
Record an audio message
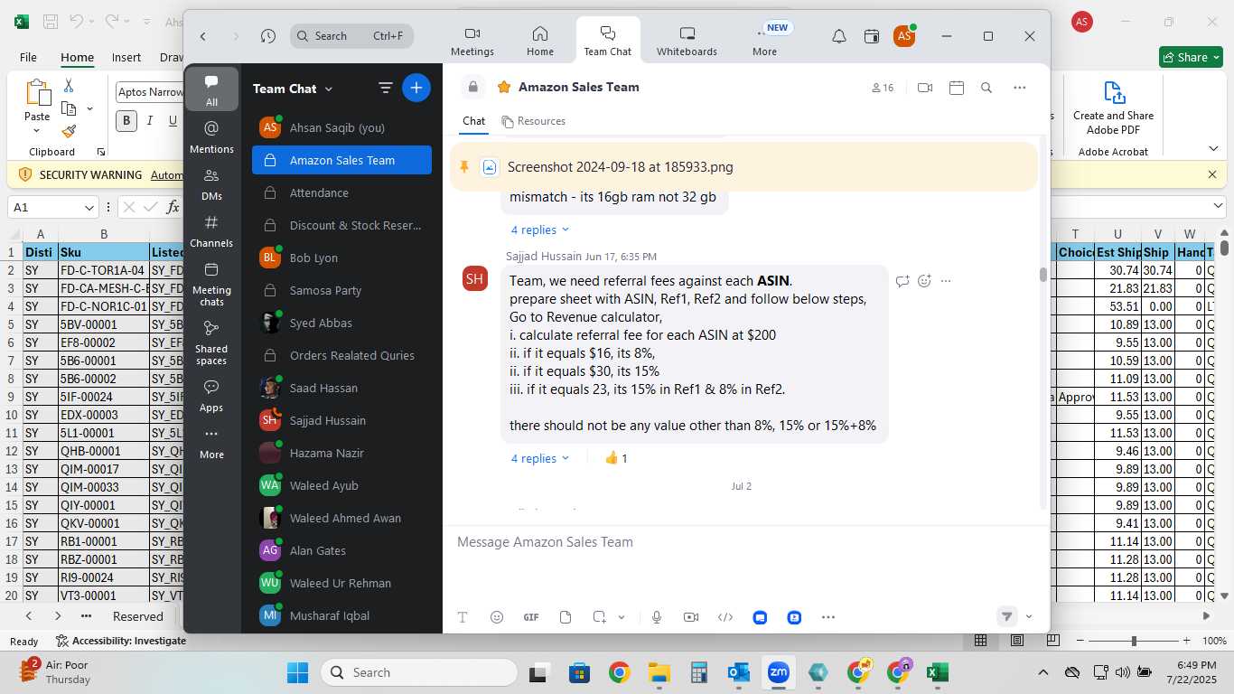pyautogui.click(x=657, y=617)
